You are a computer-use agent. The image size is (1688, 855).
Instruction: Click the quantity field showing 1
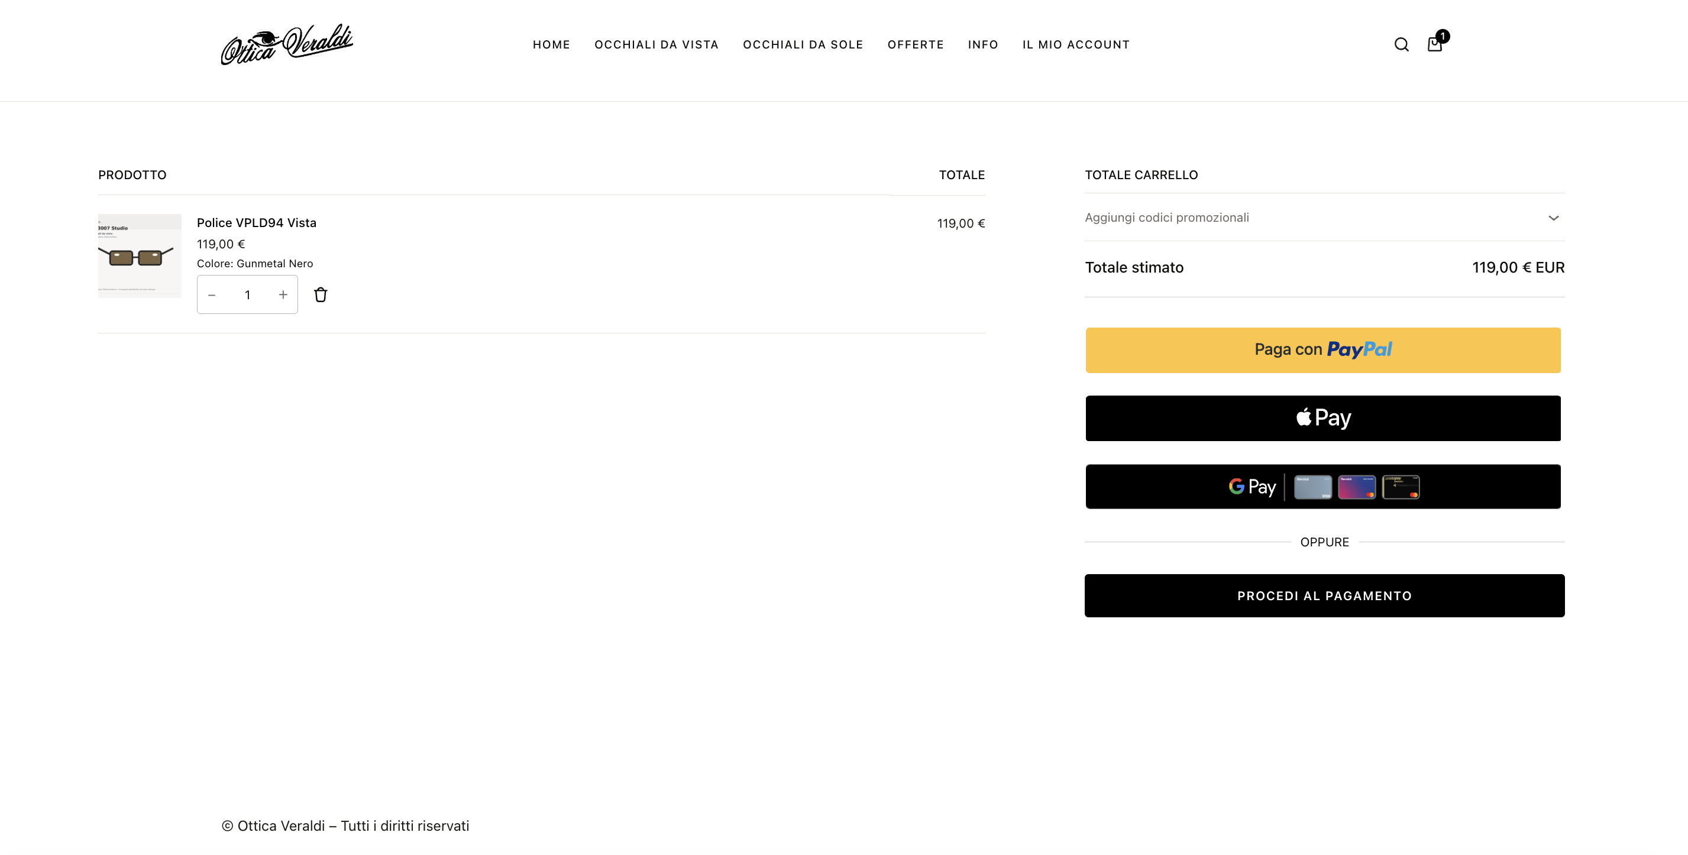click(248, 295)
